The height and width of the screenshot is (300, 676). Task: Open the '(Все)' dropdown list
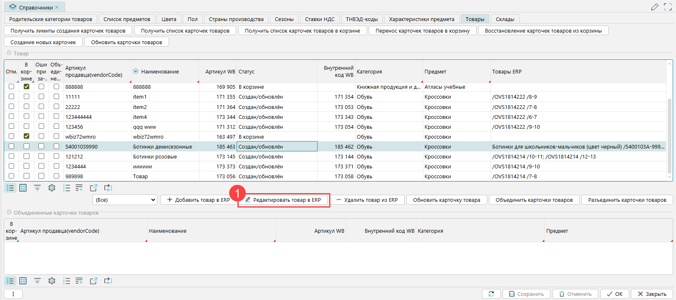point(125,200)
